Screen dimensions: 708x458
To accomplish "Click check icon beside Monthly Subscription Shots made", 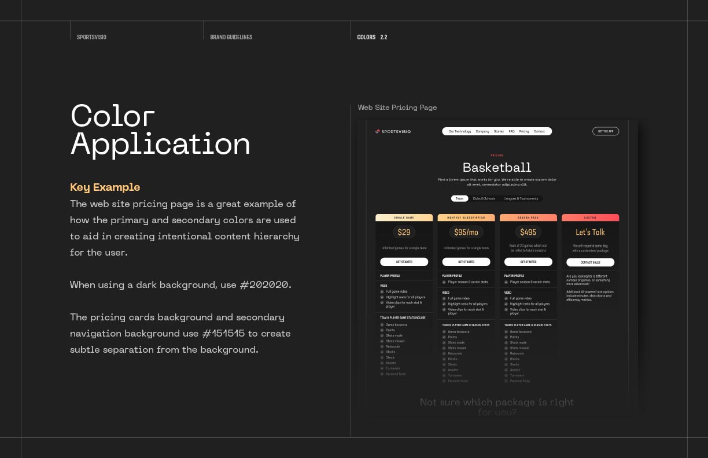I will pyautogui.click(x=445, y=342).
